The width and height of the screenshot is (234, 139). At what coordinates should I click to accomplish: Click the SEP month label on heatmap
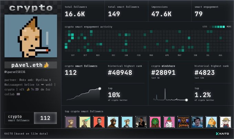pos(73,55)
